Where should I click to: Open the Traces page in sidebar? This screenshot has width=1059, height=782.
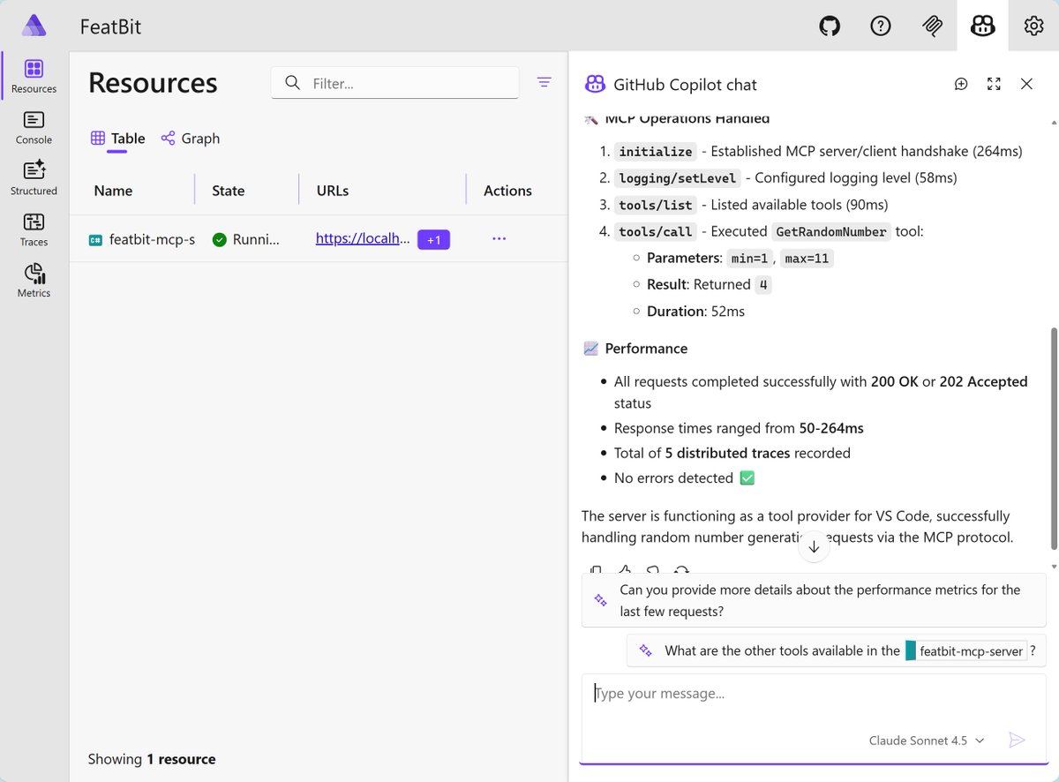pos(34,229)
